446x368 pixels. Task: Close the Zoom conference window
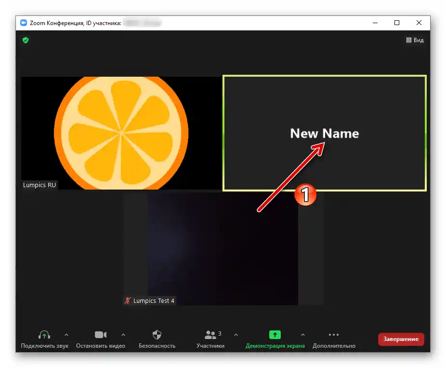click(419, 23)
